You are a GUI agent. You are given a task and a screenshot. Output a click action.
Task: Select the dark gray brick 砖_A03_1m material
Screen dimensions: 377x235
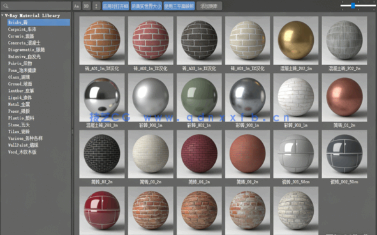point(199,40)
